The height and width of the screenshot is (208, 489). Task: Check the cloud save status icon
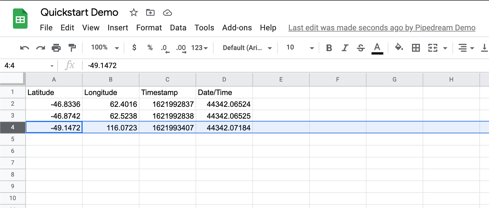tap(167, 13)
